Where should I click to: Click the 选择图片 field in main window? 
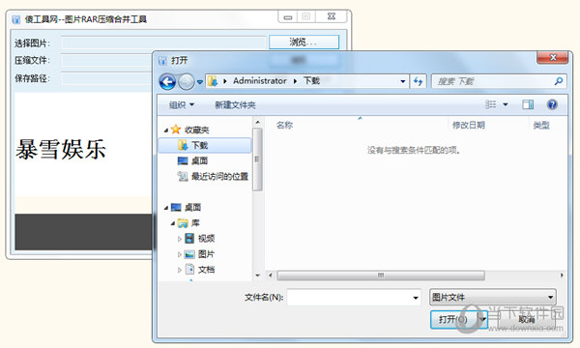pos(163,43)
